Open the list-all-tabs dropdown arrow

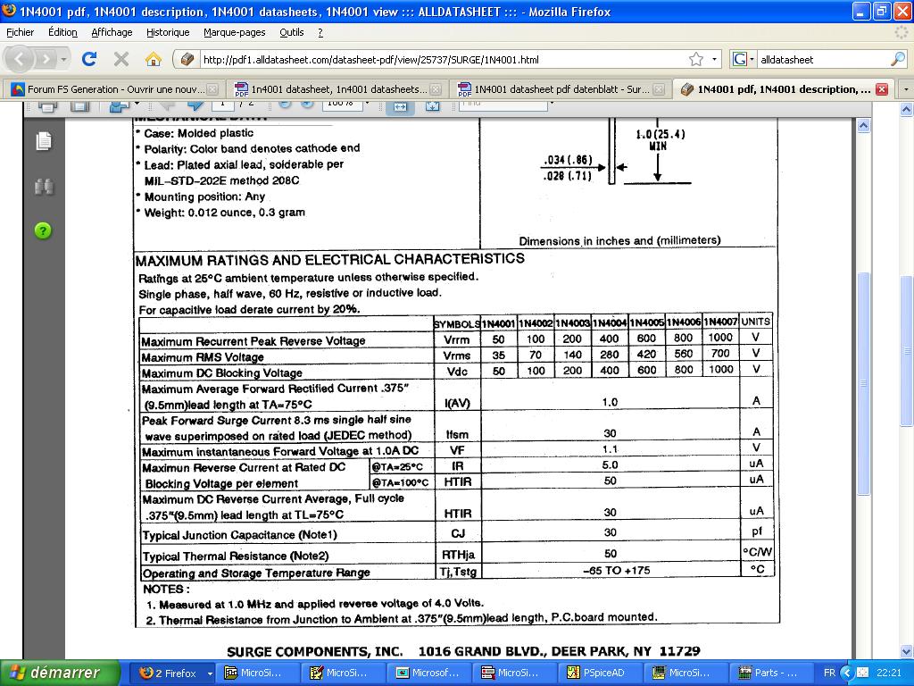(x=905, y=89)
